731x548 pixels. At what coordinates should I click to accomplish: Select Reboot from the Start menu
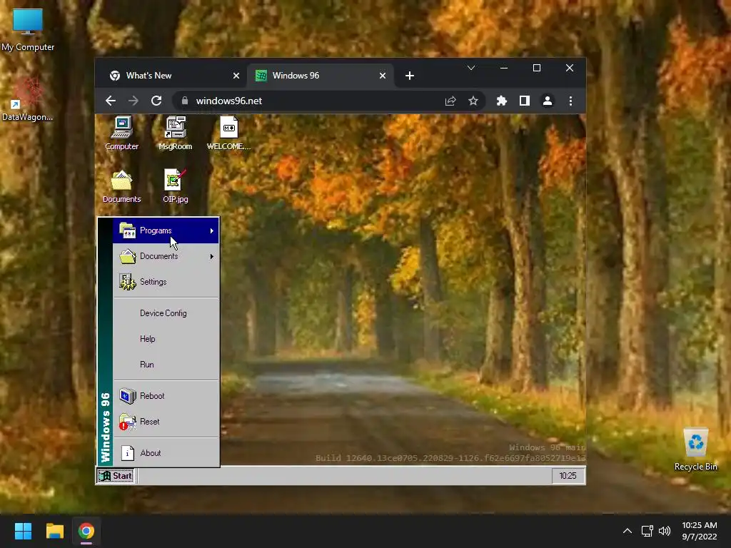pyautogui.click(x=166, y=395)
